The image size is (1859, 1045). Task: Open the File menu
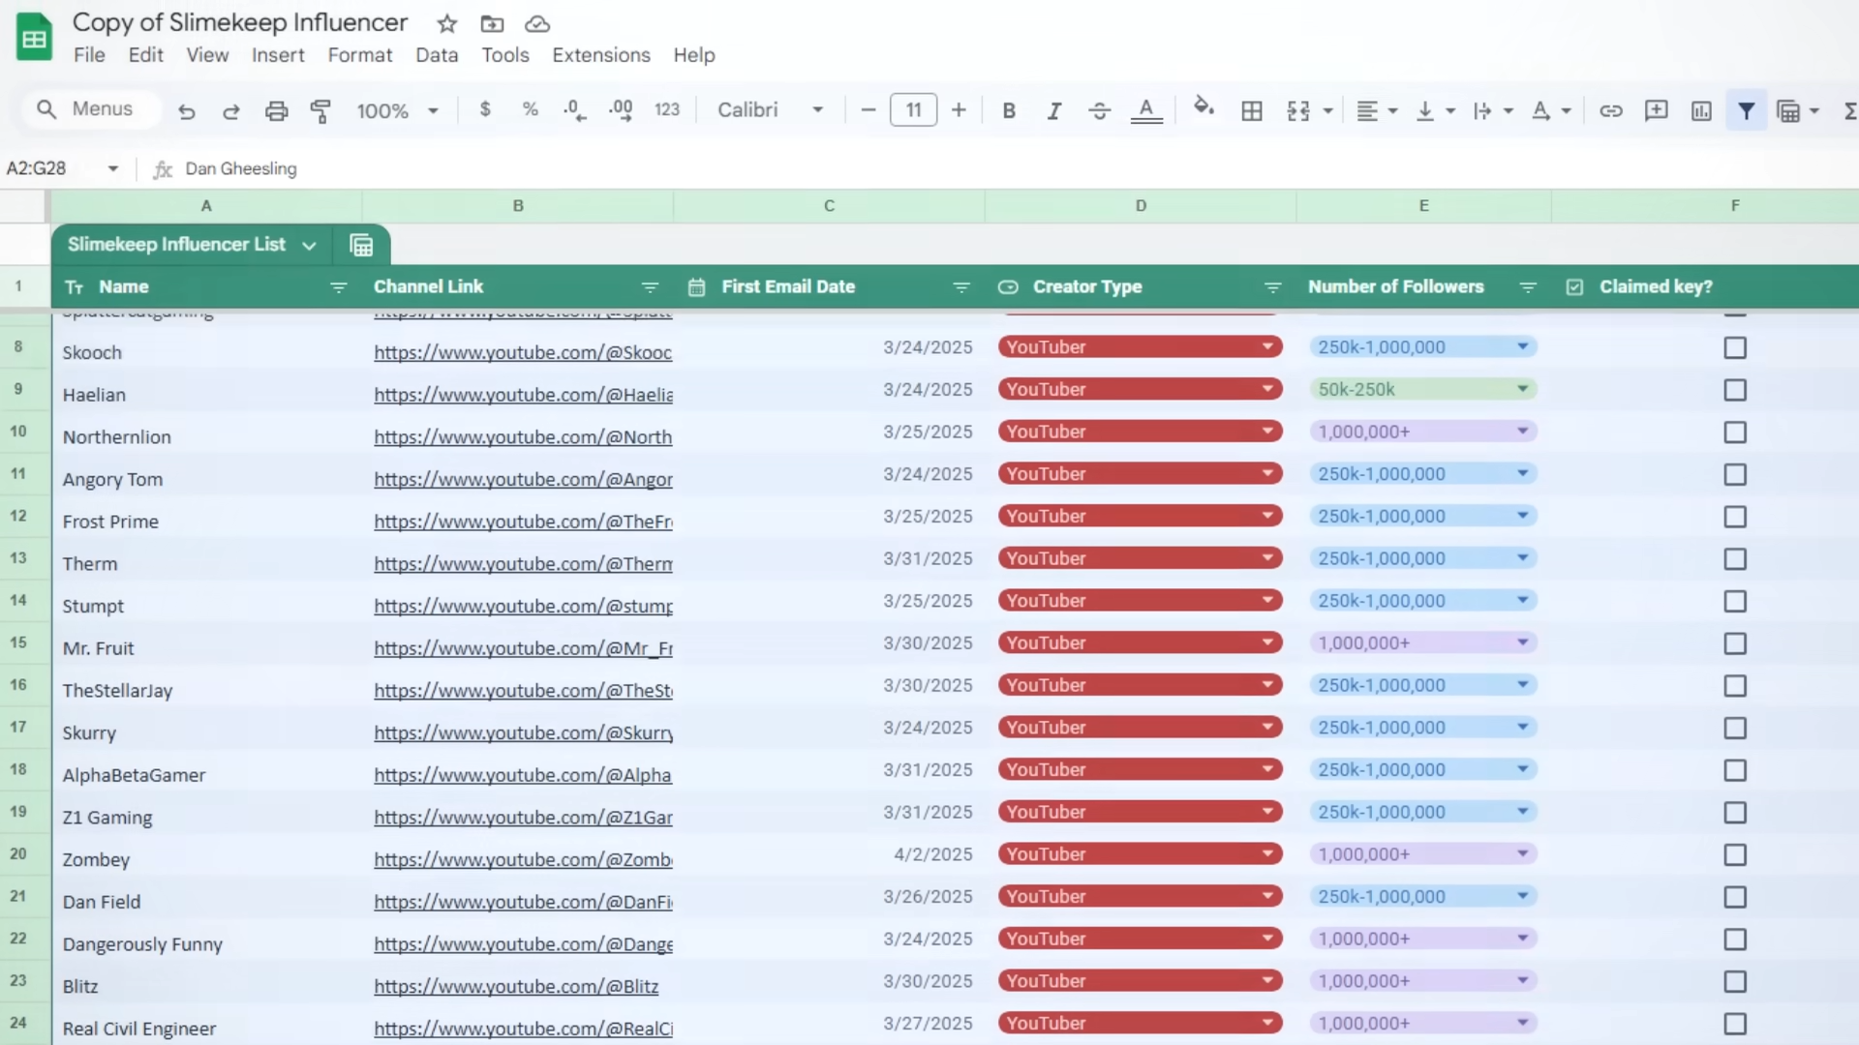pos(89,55)
